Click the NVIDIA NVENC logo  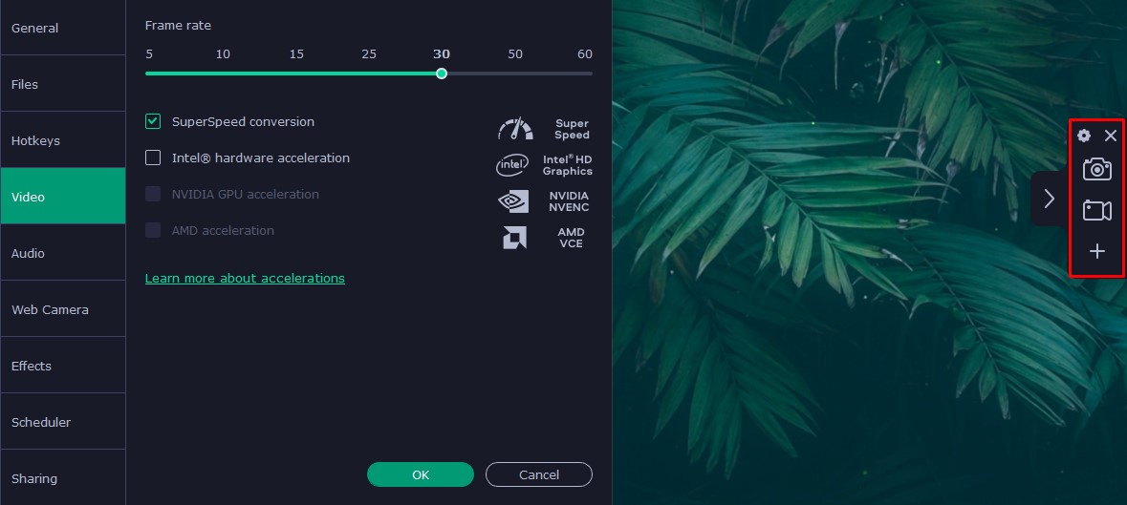[513, 201]
